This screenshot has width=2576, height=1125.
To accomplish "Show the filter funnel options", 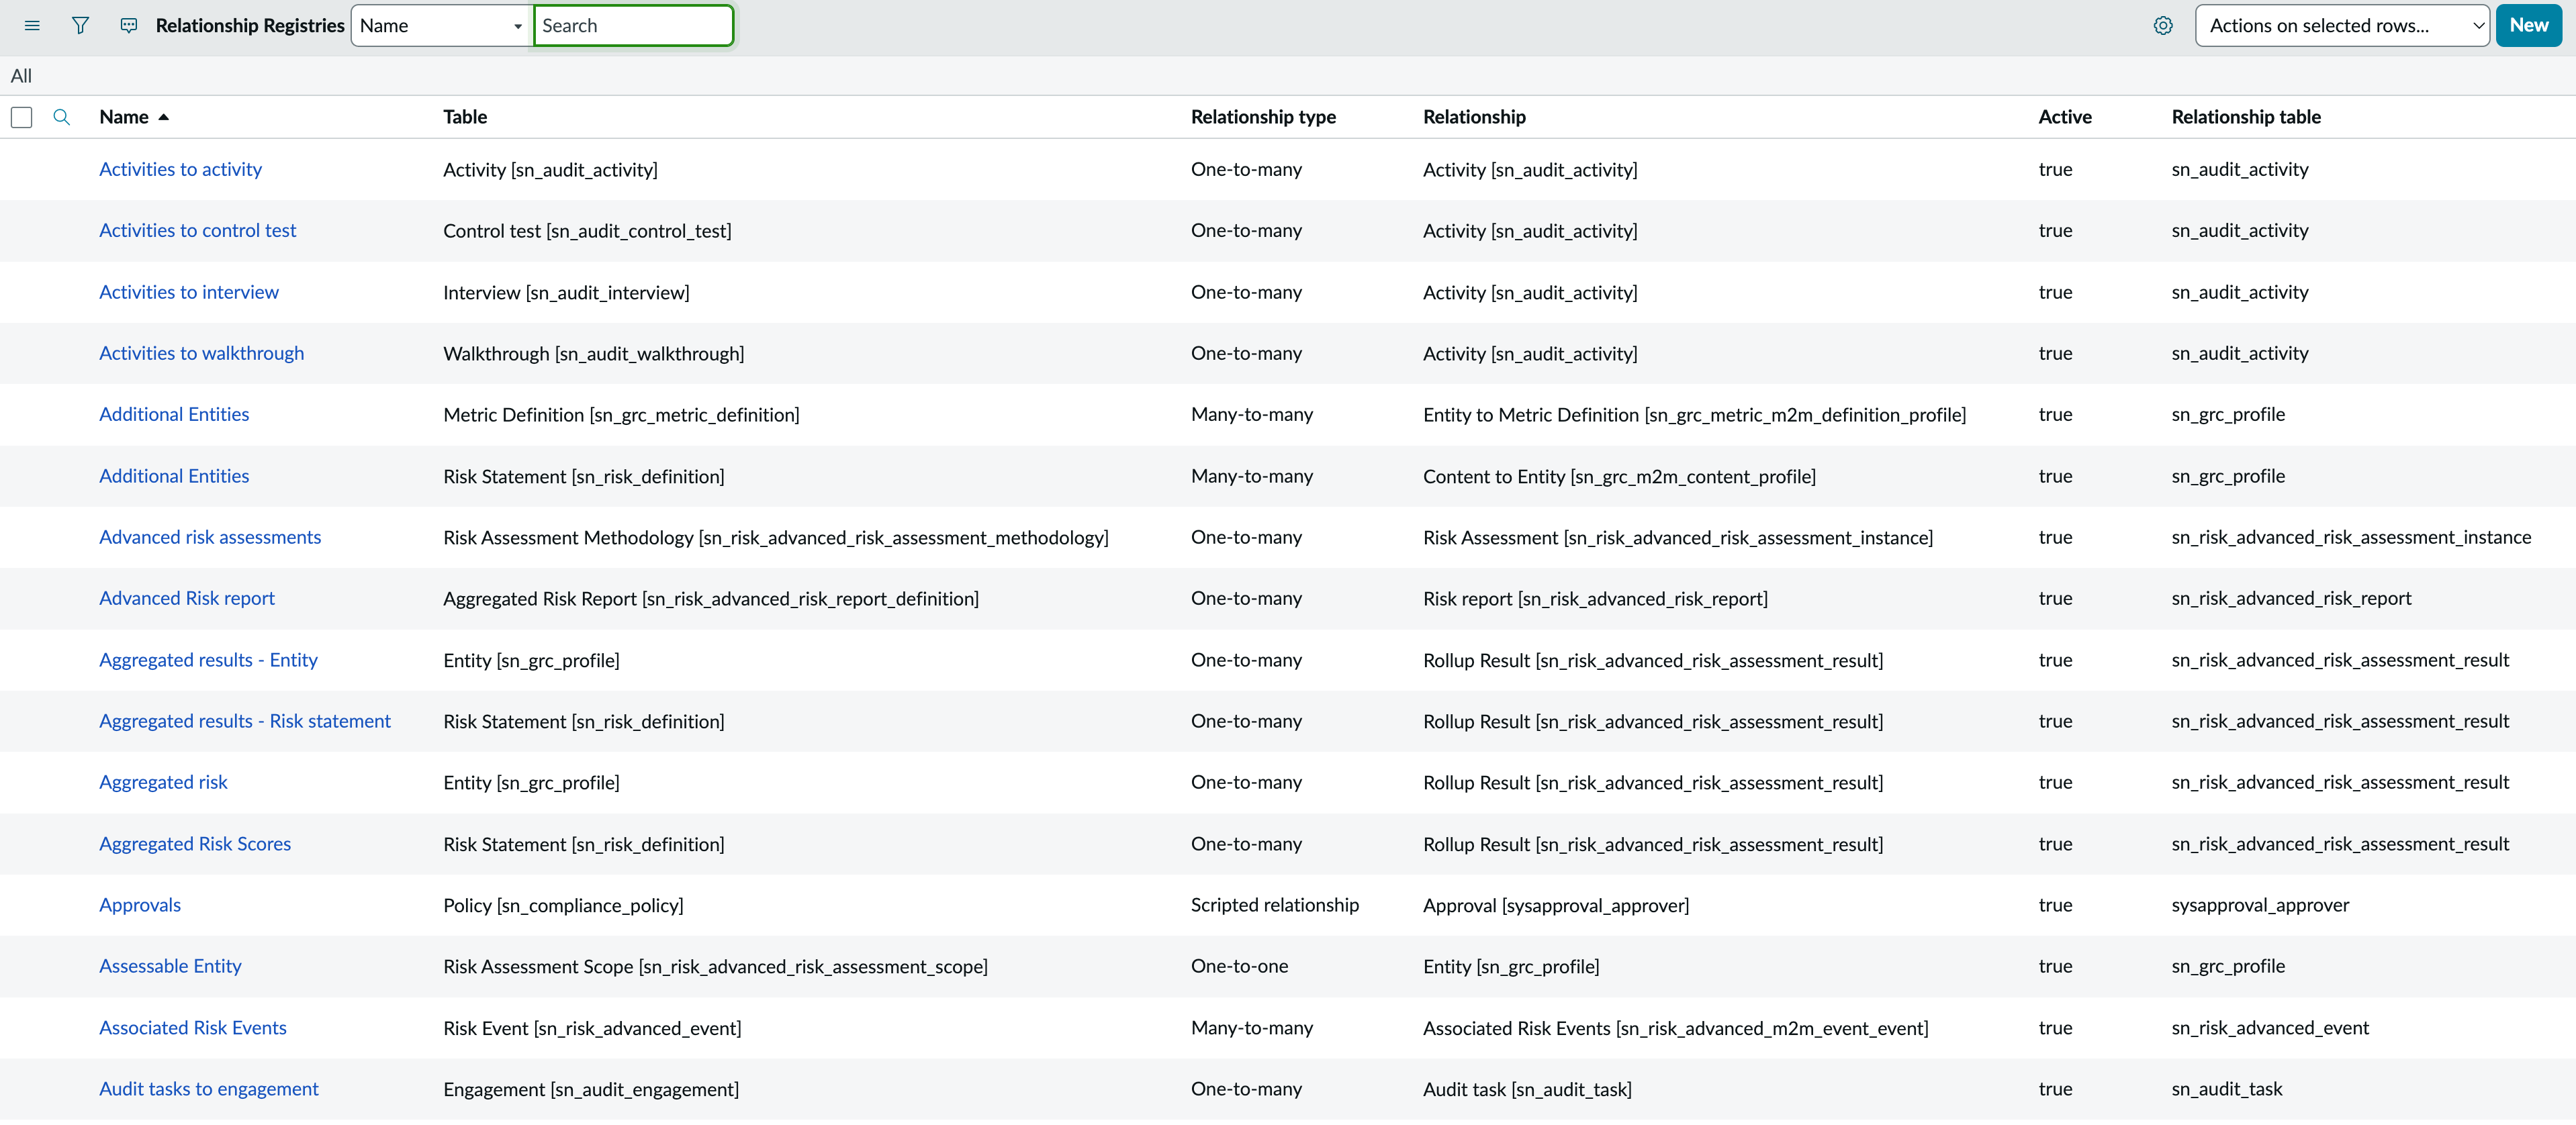I will pyautogui.click(x=81, y=26).
